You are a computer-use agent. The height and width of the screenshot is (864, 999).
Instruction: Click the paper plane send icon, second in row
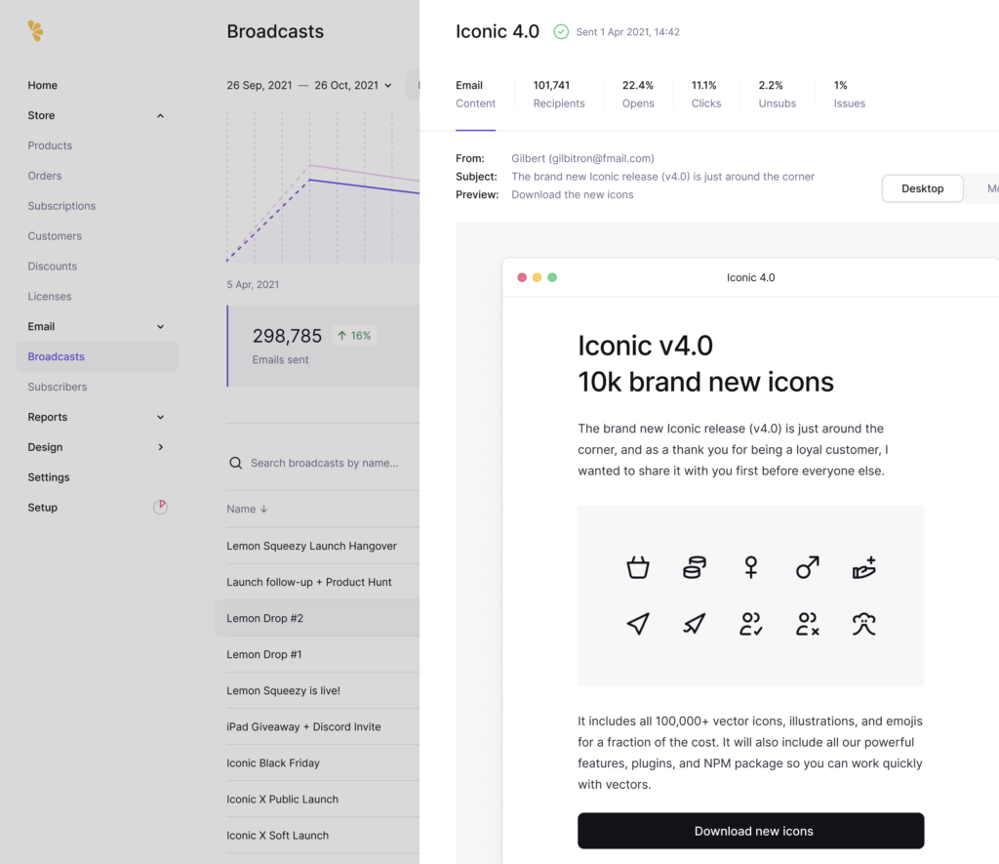(x=695, y=624)
